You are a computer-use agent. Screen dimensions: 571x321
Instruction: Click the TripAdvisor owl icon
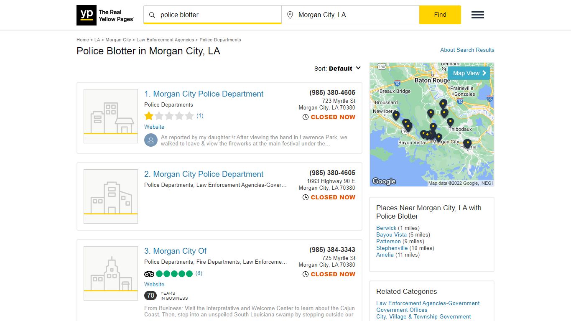coord(149,274)
